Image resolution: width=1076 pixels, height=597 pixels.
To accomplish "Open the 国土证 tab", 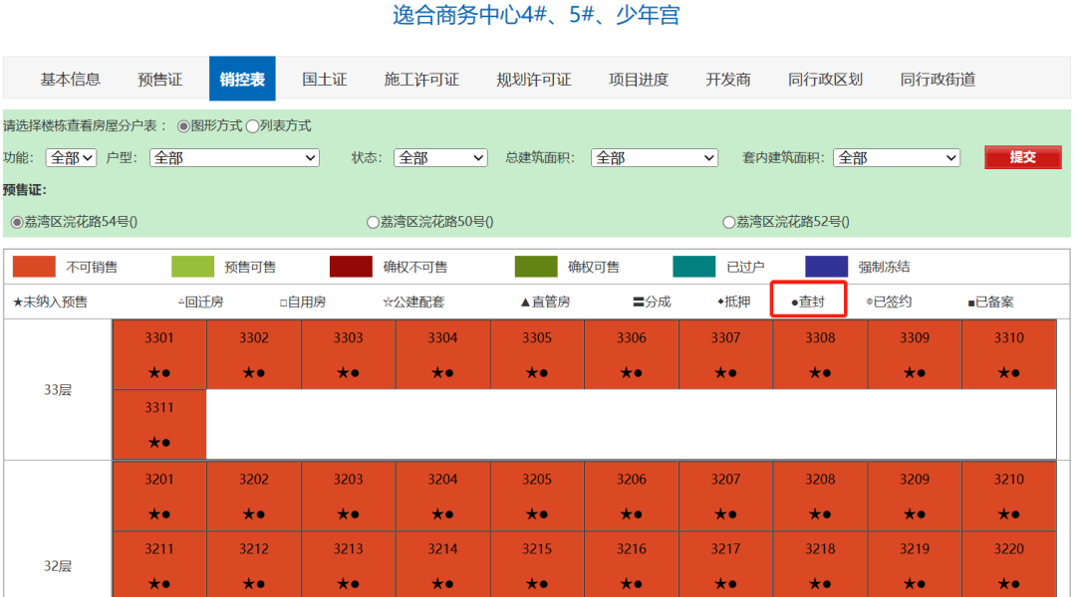I will click(324, 80).
